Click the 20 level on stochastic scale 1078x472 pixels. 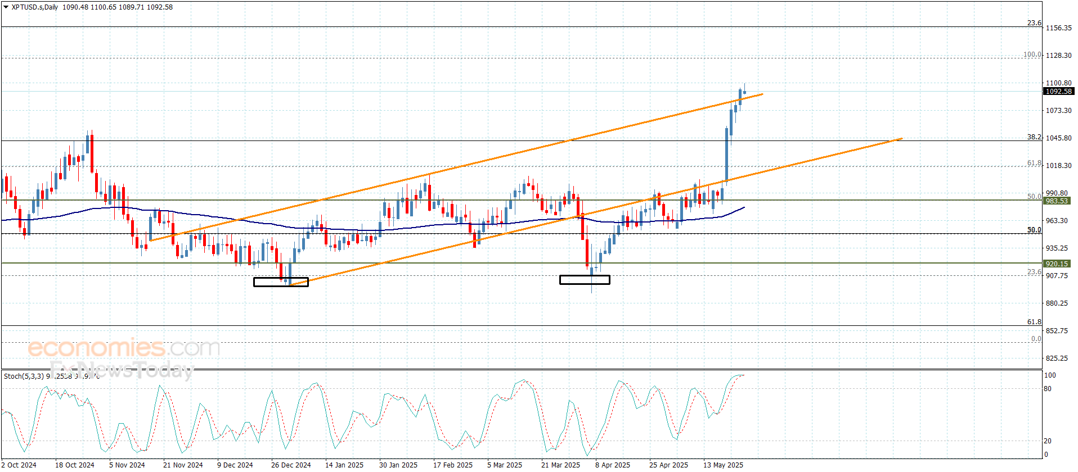pos(1048,441)
